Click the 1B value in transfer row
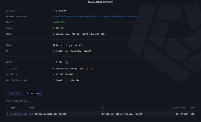Screen dimensions: 201x122 (177, 114)
